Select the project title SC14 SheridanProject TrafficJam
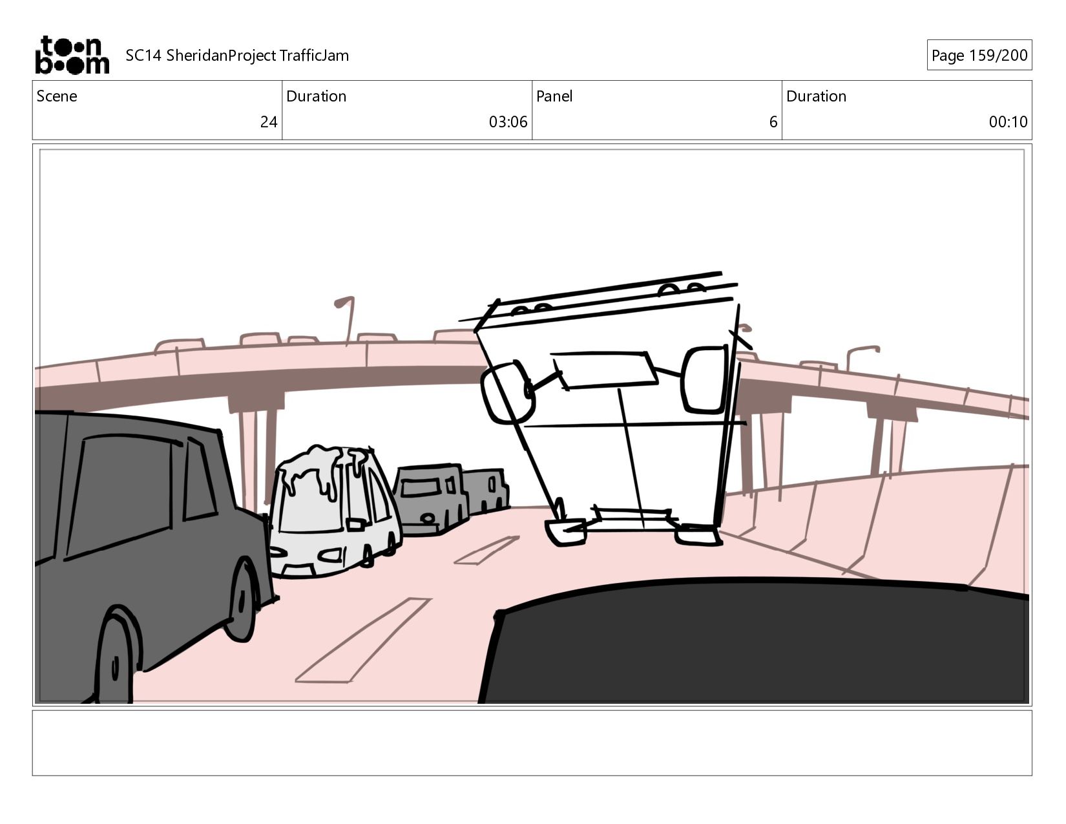The height and width of the screenshot is (824, 1066). (x=237, y=56)
